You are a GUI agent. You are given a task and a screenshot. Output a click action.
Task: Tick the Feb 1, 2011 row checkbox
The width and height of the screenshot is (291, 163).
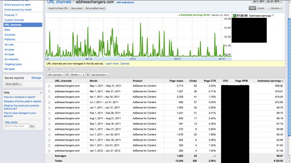click(x=49, y=113)
